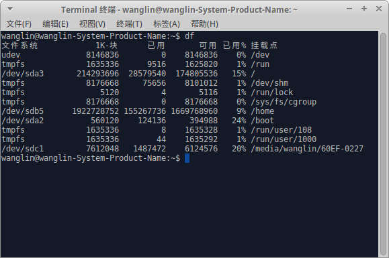
Task: Click the 可用 column header
Action: pos(208,46)
